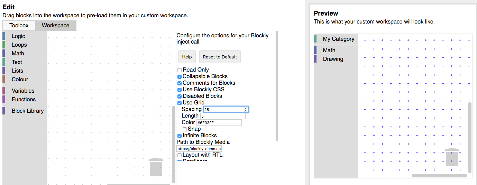477x185 pixels.
Task: Select the Workspace tab
Action: 55,26
